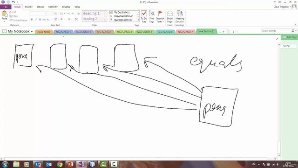Click the Cut scissors icon
The width and height of the screenshot is (298, 168).
10,12
